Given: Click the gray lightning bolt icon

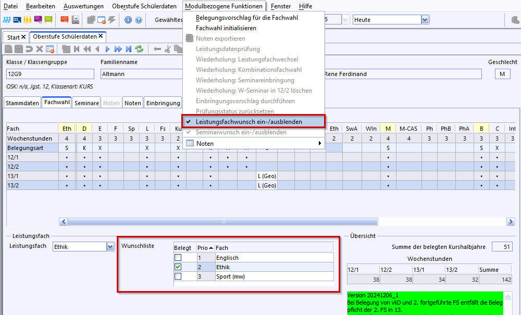Looking at the screenshot, I should pyautogui.click(x=112, y=20).
